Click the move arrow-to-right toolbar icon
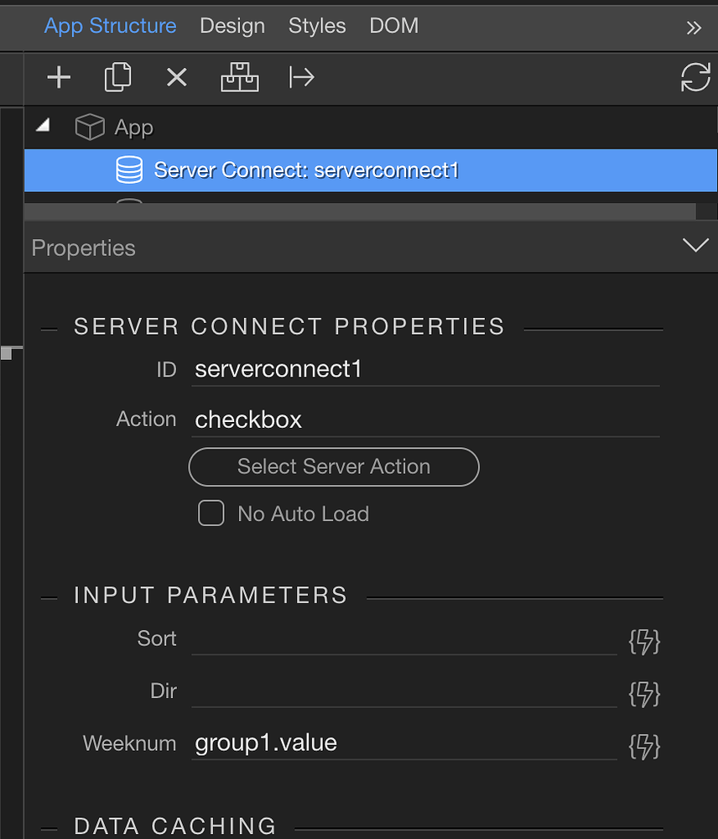This screenshot has height=839, width=718. pyautogui.click(x=302, y=77)
